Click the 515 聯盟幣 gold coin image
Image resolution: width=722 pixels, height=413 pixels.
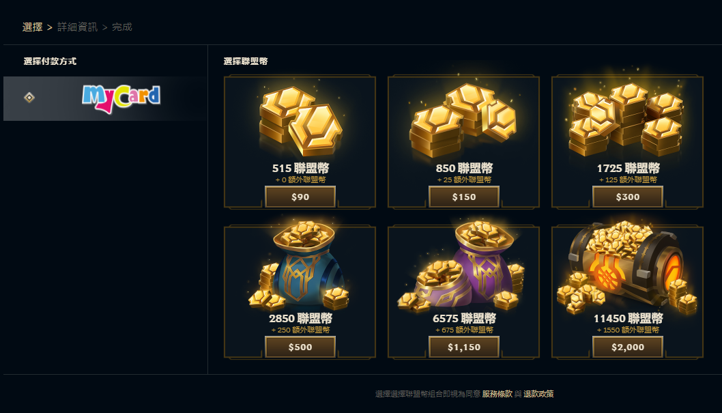click(x=301, y=121)
